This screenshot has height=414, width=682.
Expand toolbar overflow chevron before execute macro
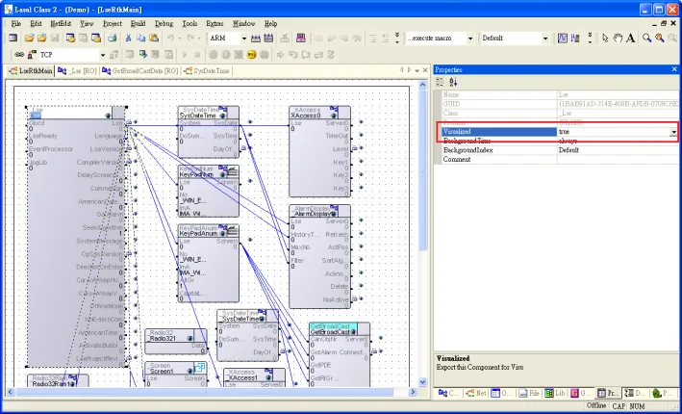[397, 39]
